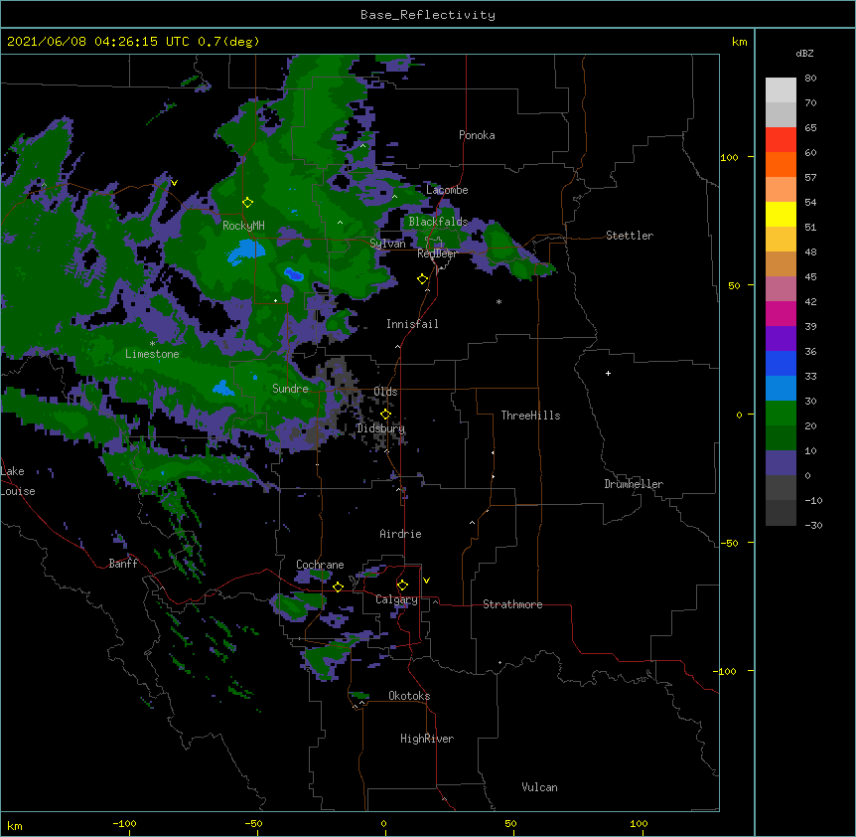Click the dBZ legend heading
The image size is (856, 837).
tap(804, 53)
